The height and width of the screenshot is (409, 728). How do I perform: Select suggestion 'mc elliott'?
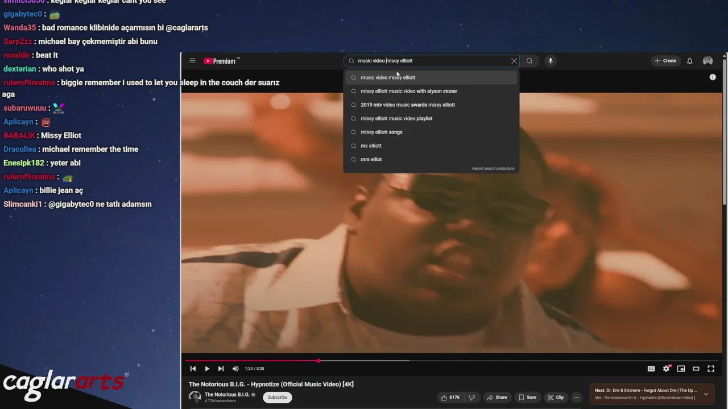[431, 145]
